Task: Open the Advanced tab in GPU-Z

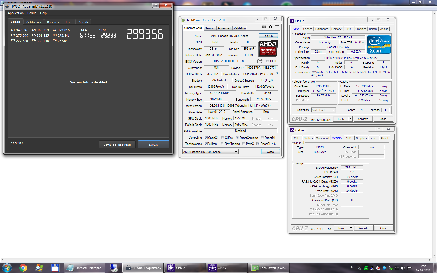Action: [224, 28]
